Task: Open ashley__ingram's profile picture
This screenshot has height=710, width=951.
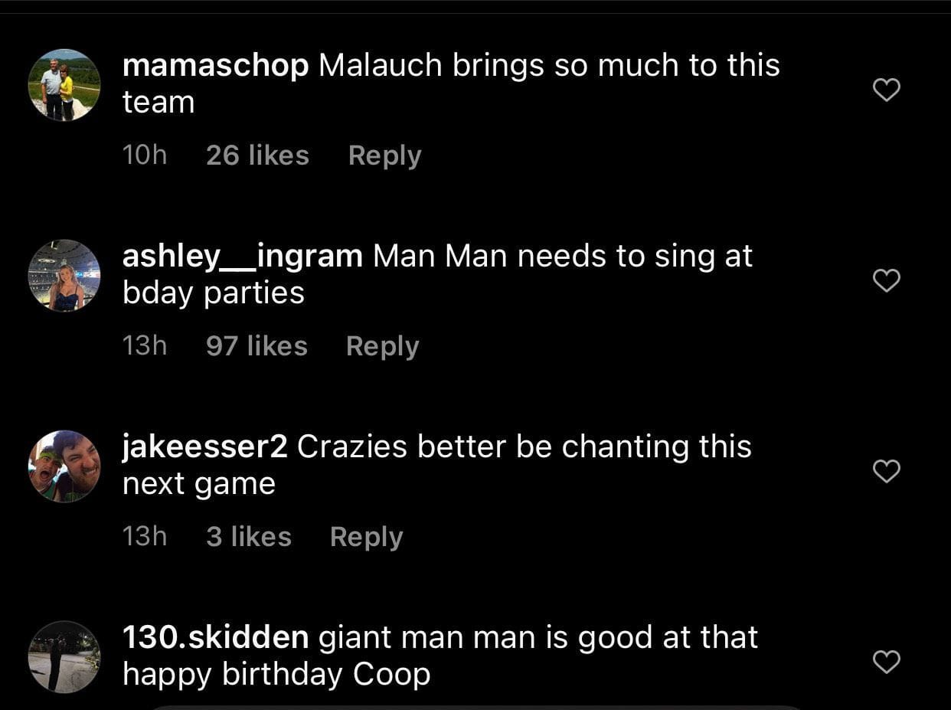Action: (x=64, y=276)
